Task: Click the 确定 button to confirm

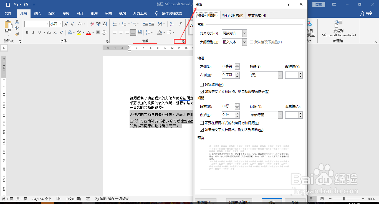Action: 272,202
